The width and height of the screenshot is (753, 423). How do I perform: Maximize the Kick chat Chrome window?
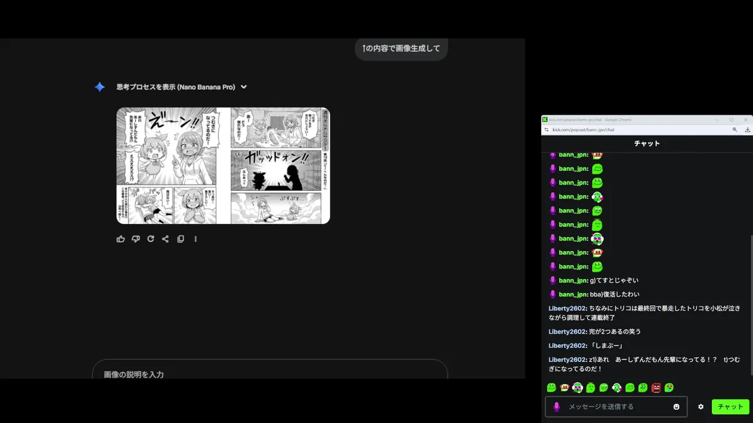point(731,119)
